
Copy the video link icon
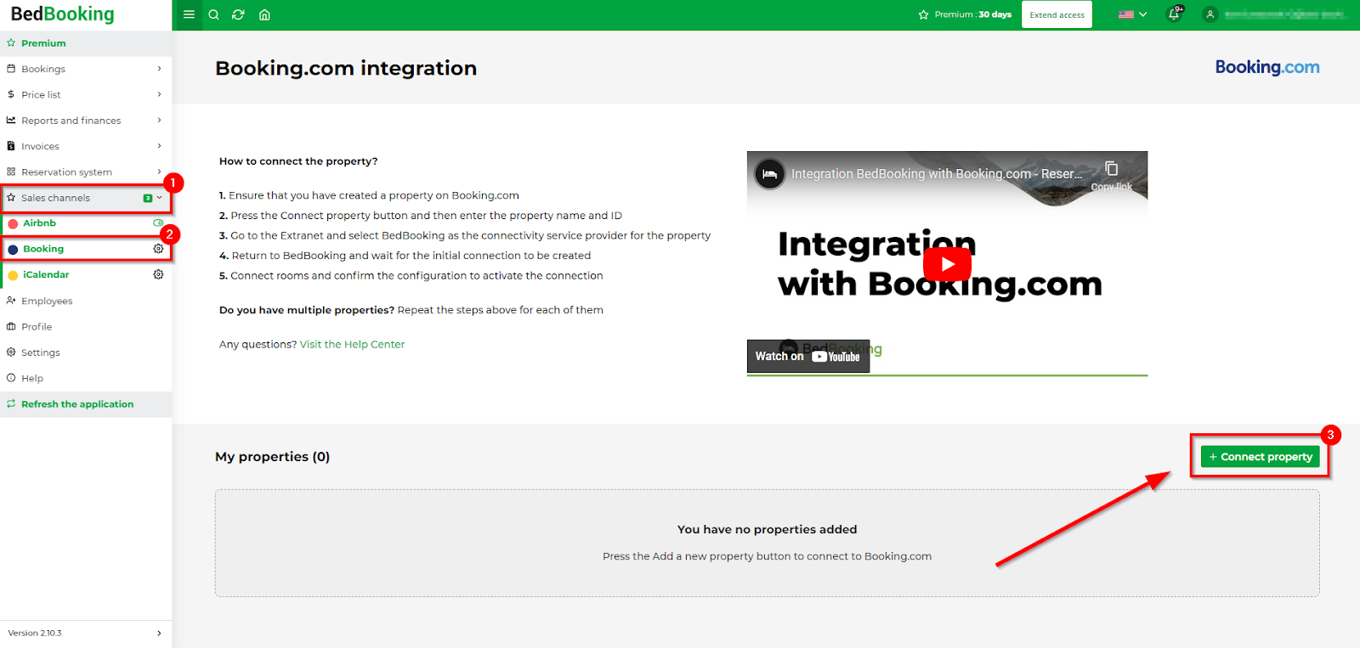tap(1111, 169)
